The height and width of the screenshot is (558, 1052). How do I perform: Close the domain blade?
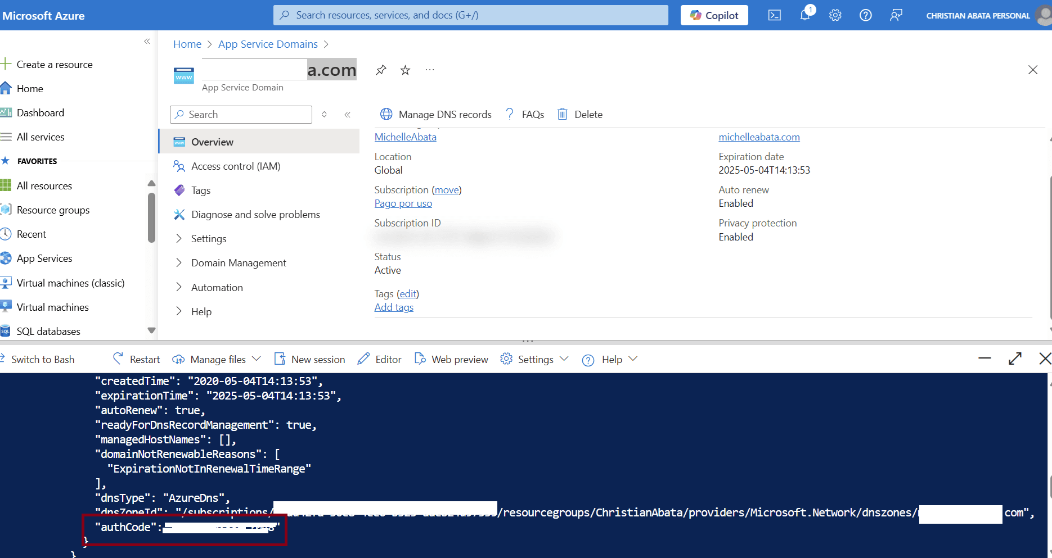(1033, 70)
